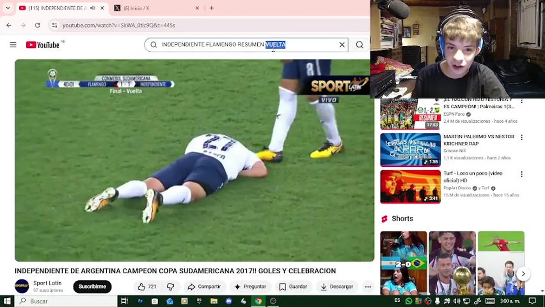Show next Shorts with arrow button
Image resolution: width=545 pixels, height=307 pixels.
523,274
